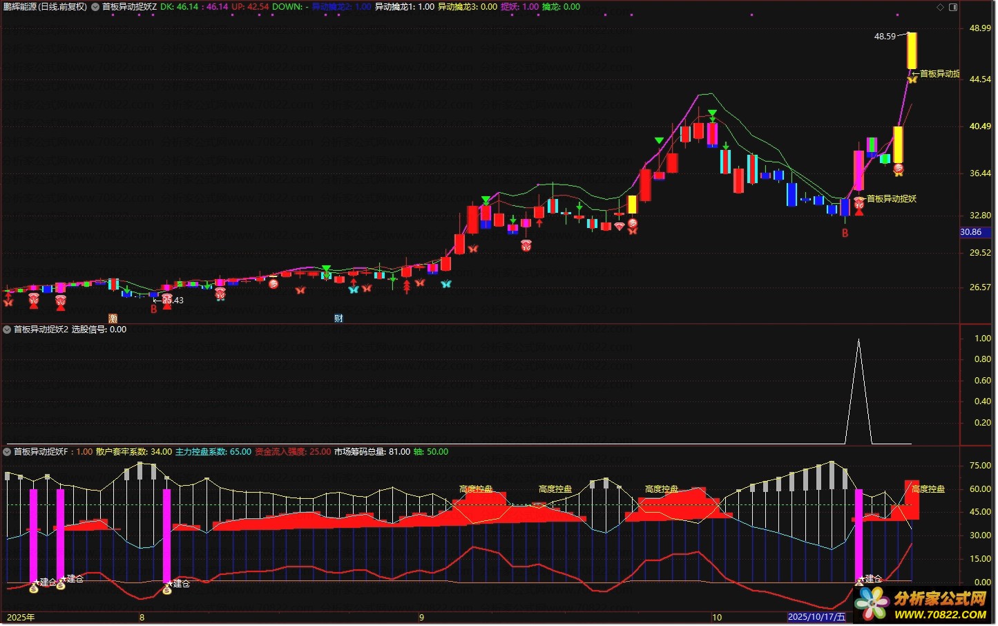Click the white signal spike in the 选股信号 panel

(x=858, y=391)
